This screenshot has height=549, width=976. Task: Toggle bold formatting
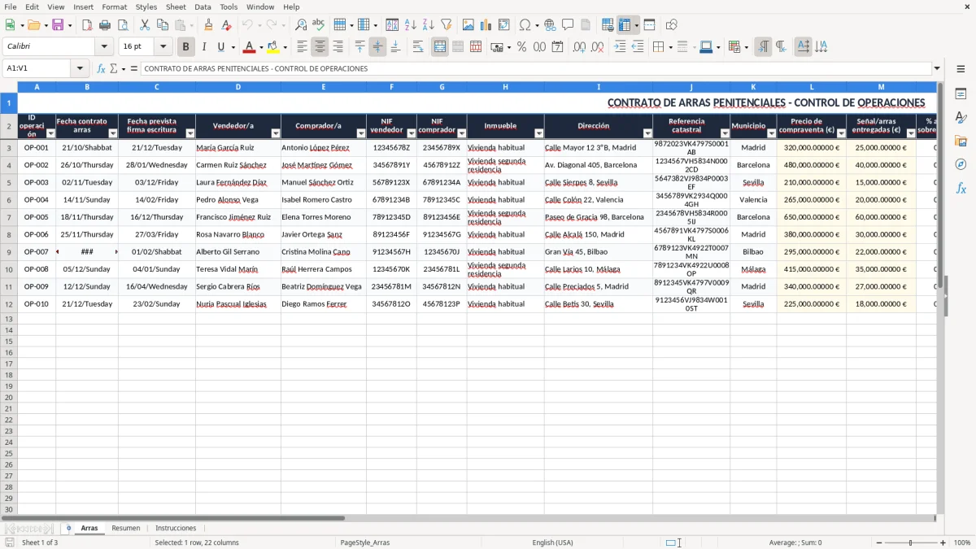185,47
